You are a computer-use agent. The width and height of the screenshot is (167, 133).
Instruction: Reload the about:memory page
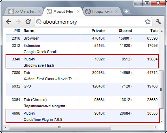(28, 22)
